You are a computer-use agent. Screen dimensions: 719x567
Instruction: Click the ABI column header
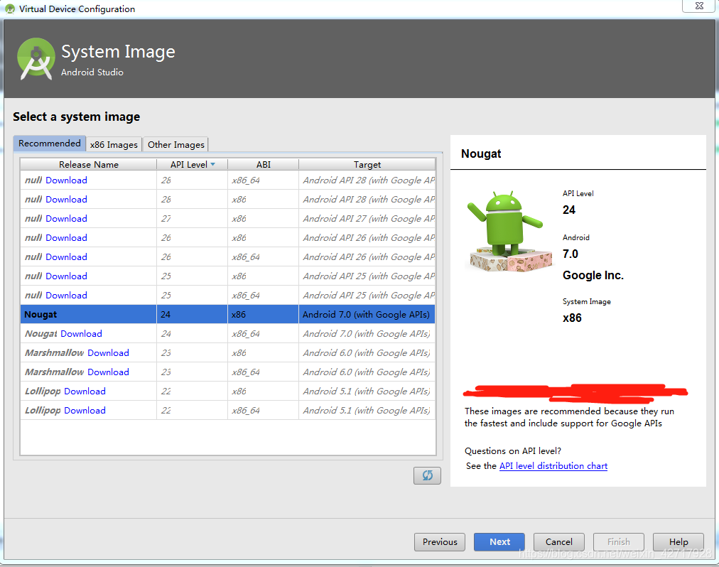pos(263,164)
